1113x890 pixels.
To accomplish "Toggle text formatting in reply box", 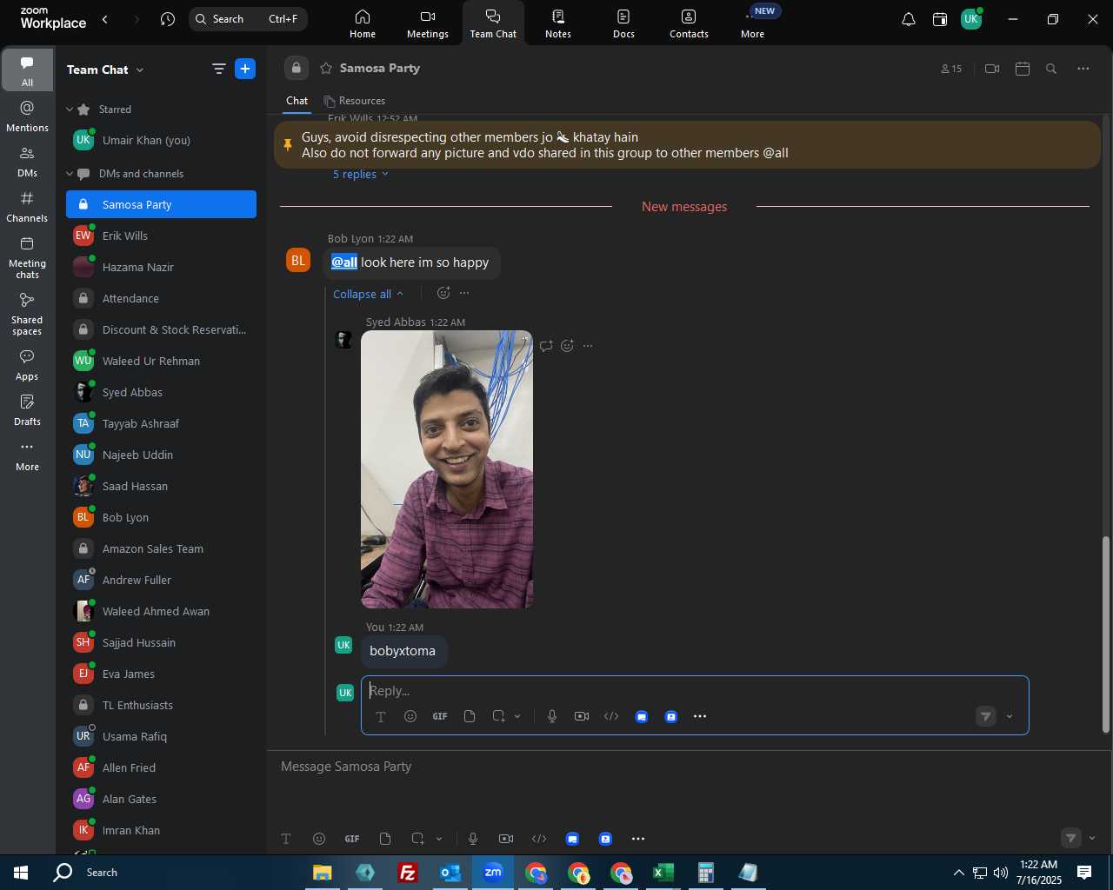I will [381, 716].
